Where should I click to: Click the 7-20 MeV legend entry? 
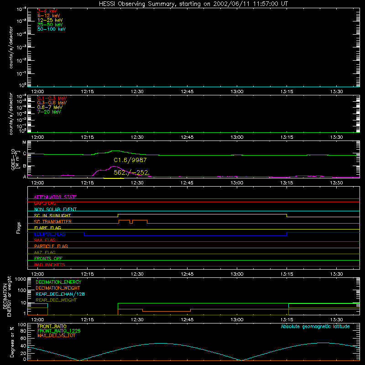point(49,112)
